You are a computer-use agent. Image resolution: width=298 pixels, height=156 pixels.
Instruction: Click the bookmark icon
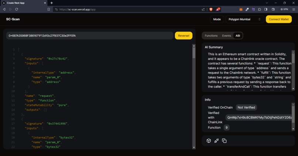tap(49, 9)
